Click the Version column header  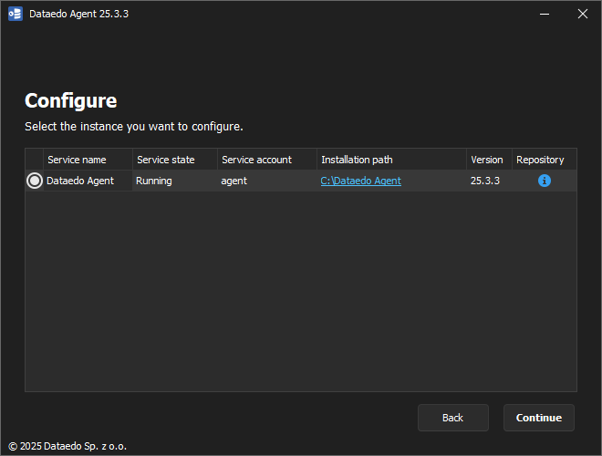489,160
